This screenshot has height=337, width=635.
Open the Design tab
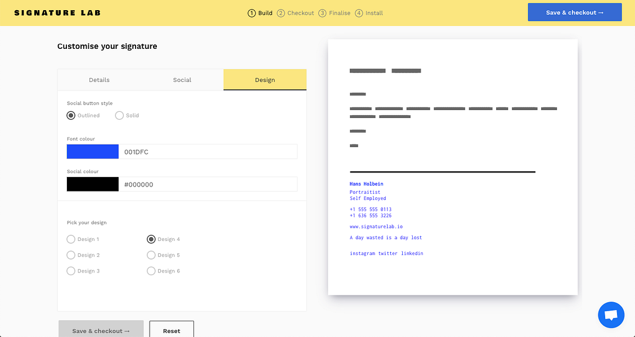click(265, 80)
